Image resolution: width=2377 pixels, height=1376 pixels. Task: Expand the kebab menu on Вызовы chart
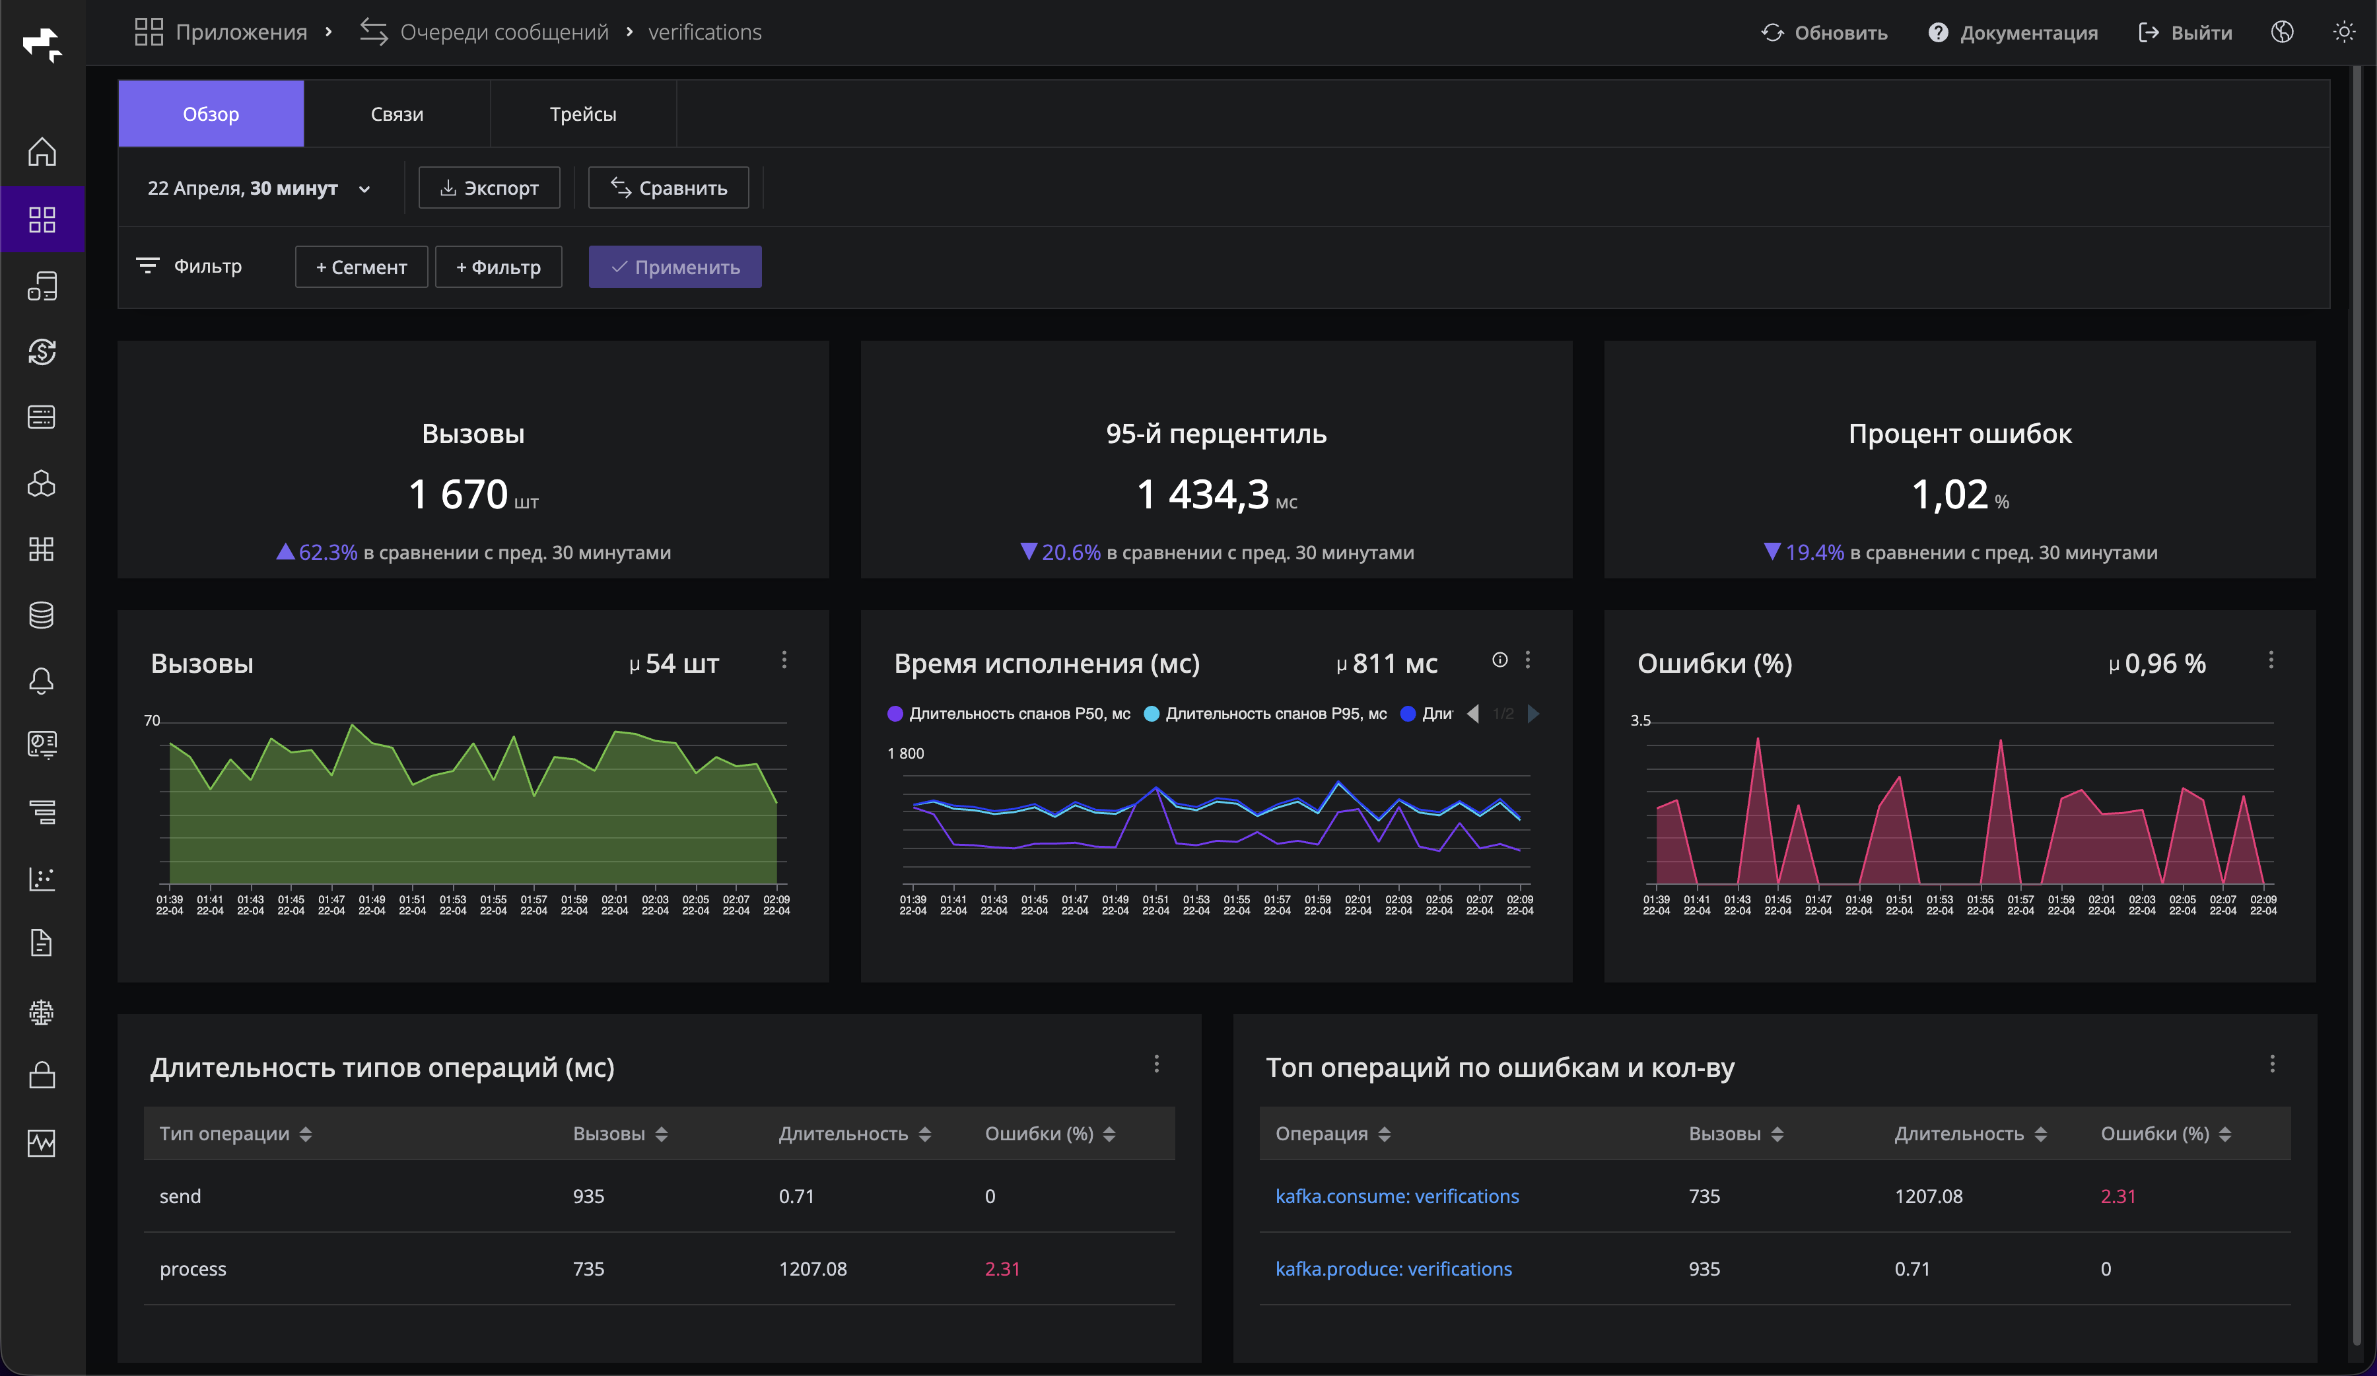(x=785, y=660)
